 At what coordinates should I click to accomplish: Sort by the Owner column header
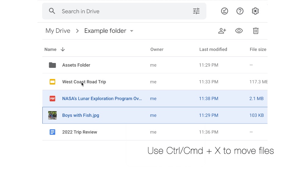(157, 49)
